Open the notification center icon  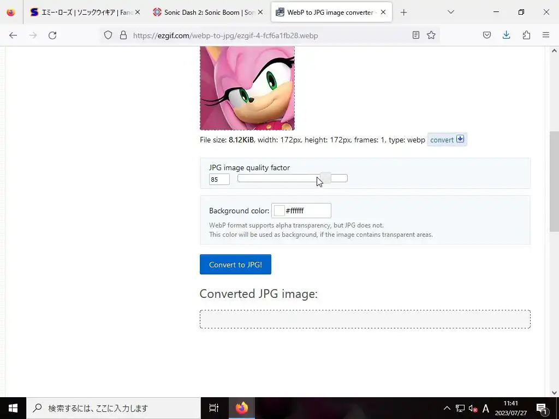542,408
